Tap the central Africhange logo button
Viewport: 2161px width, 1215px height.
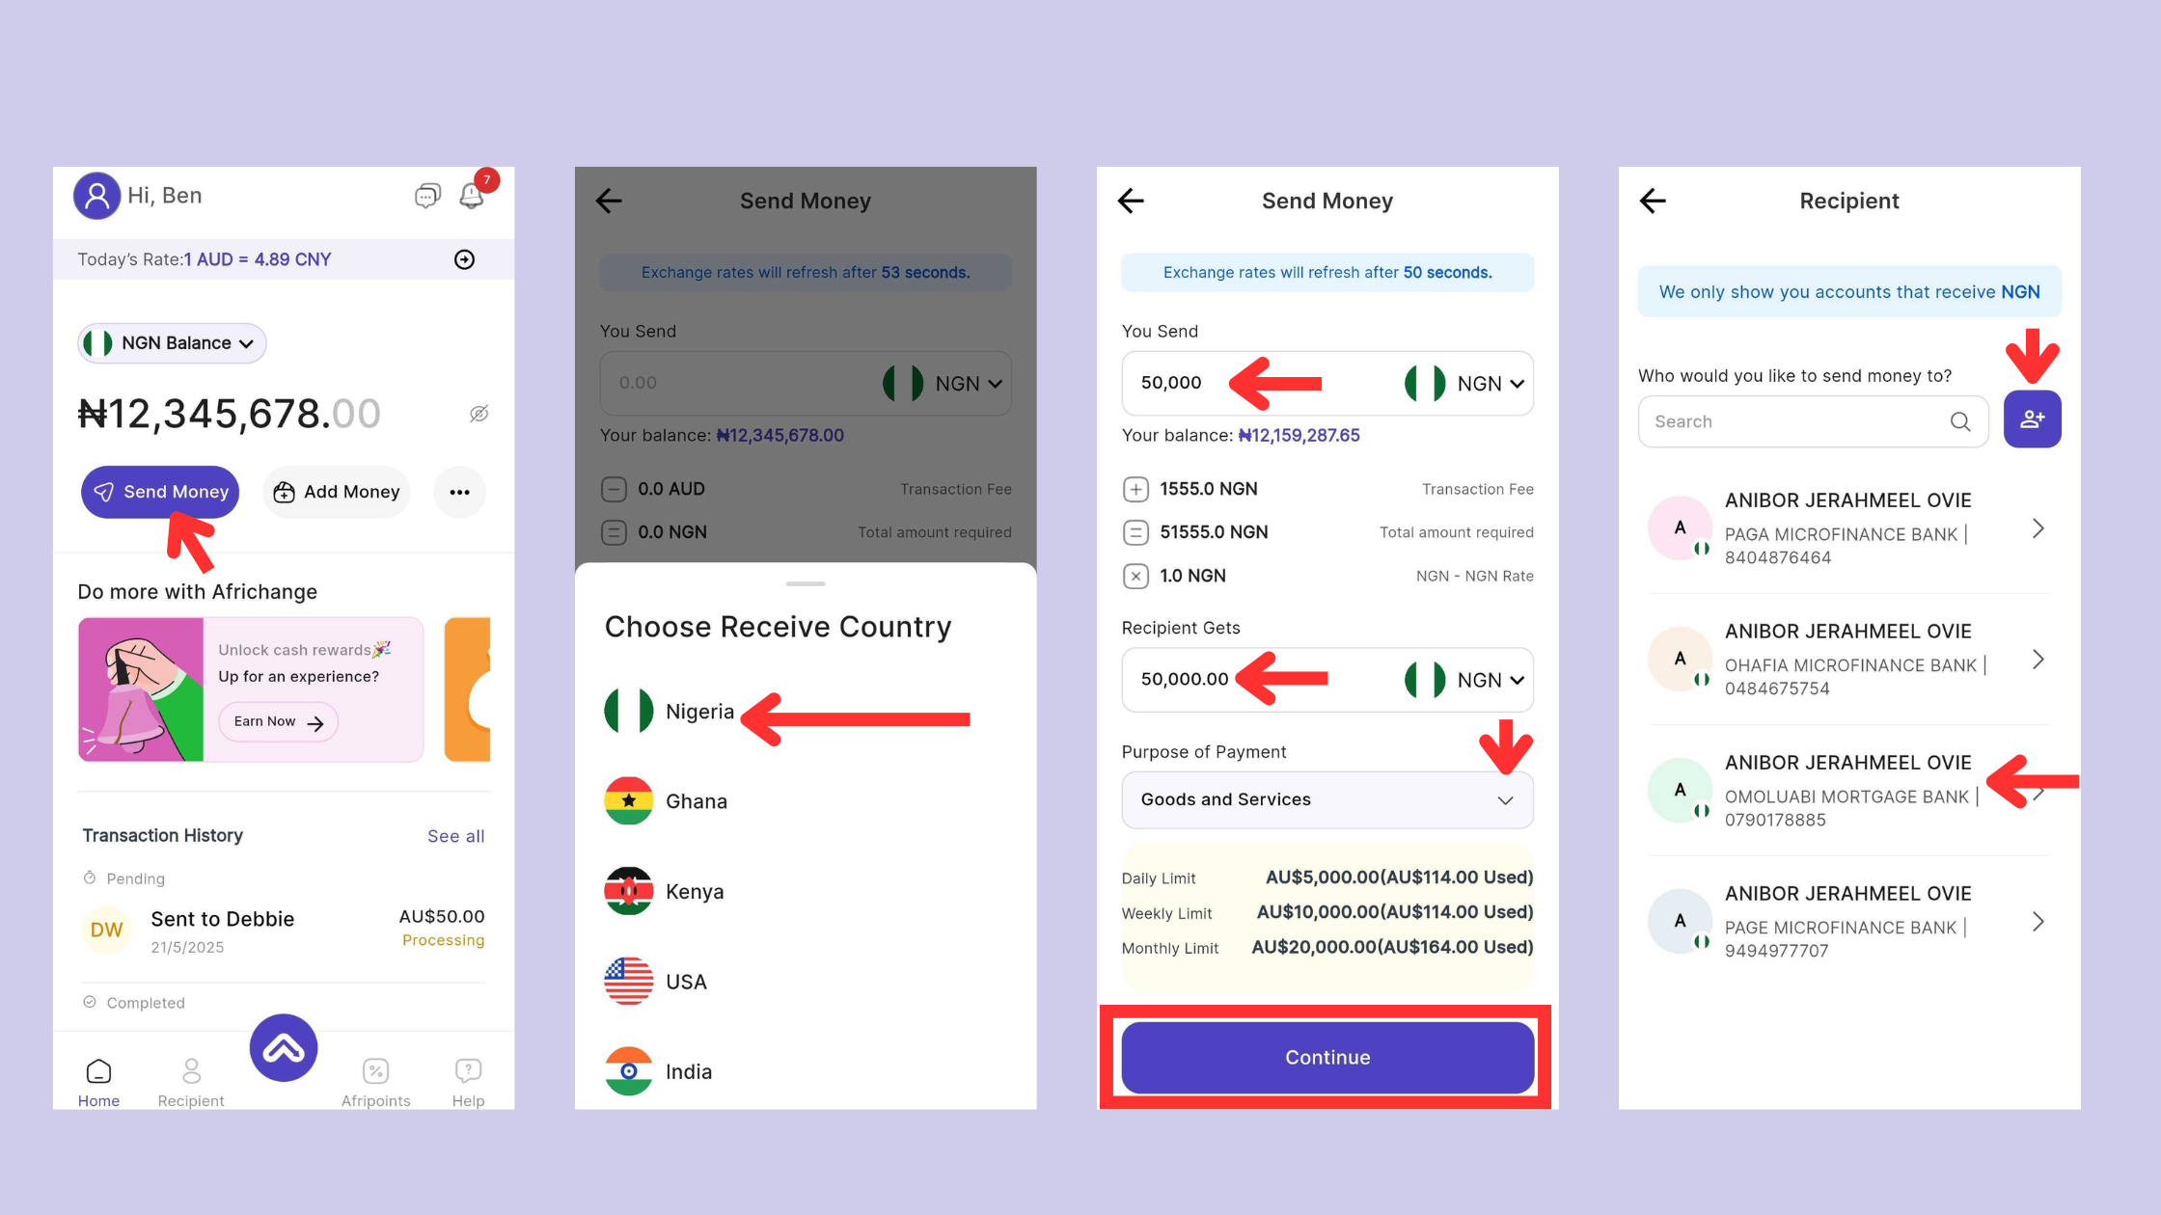[x=284, y=1048]
